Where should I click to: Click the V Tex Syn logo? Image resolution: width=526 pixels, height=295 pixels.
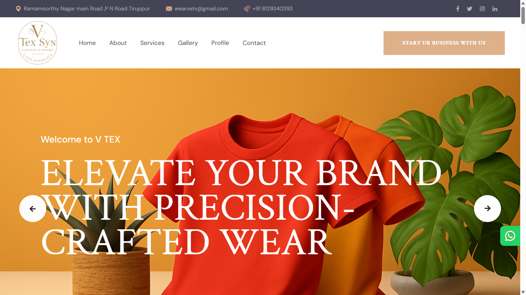(x=37, y=43)
